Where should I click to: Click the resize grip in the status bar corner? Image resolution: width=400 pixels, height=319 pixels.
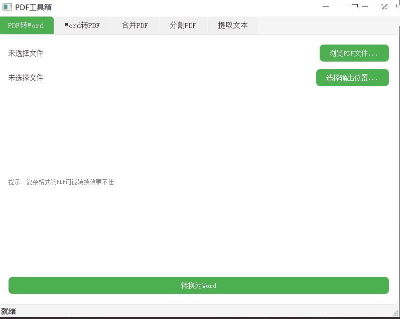[395, 312]
